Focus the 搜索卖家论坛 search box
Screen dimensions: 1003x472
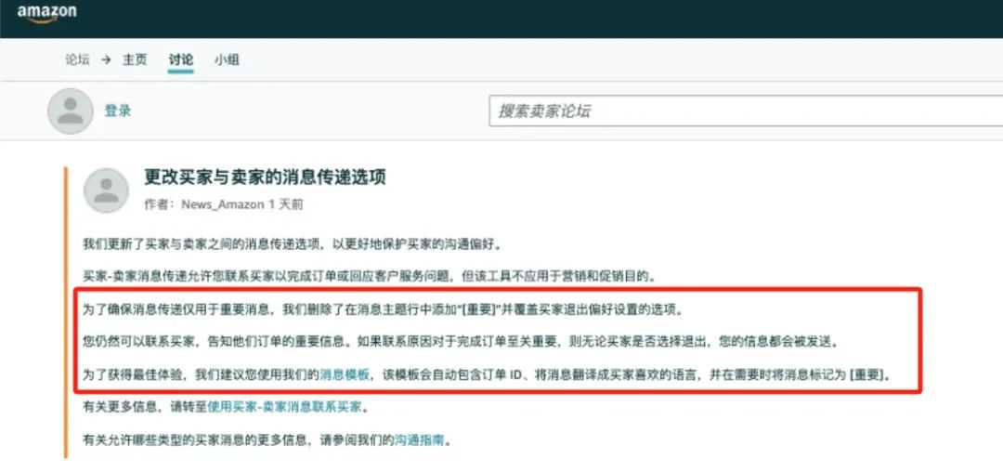[x=746, y=111]
